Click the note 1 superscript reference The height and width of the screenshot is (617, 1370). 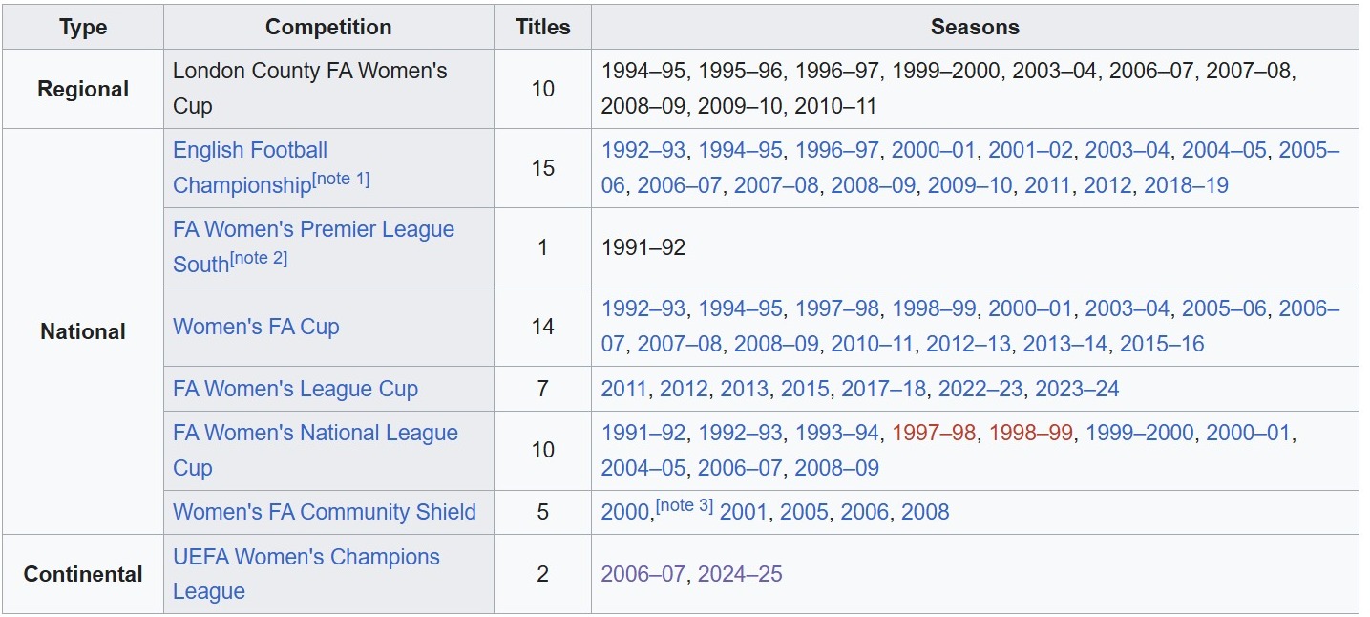click(341, 180)
